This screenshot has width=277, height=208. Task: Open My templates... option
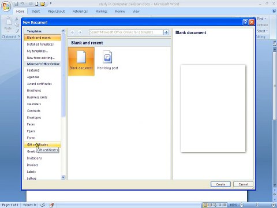[43, 51]
